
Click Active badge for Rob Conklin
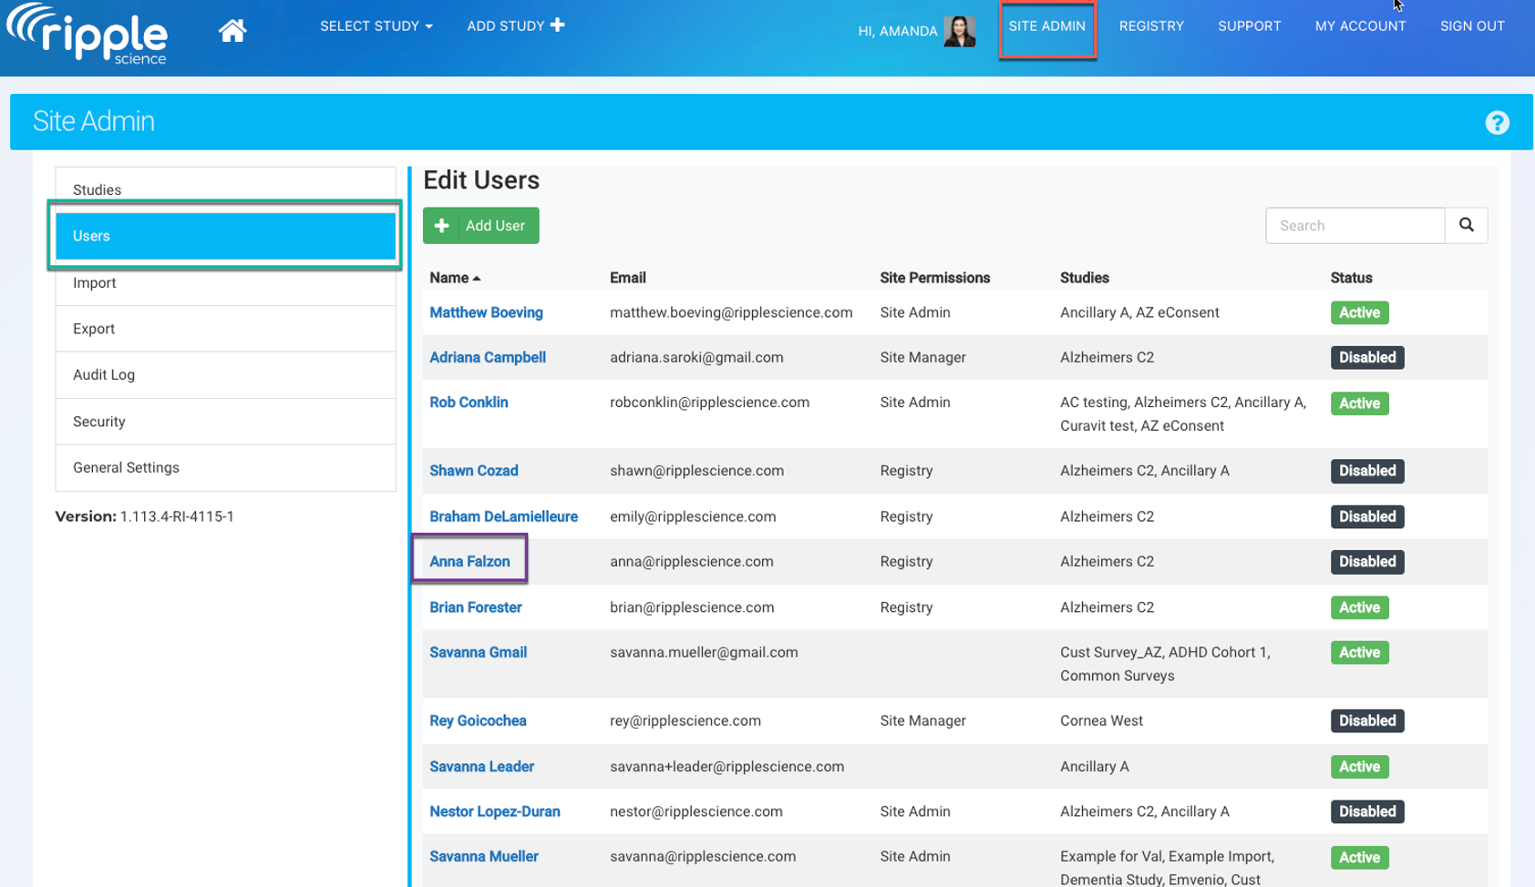(x=1359, y=403)
